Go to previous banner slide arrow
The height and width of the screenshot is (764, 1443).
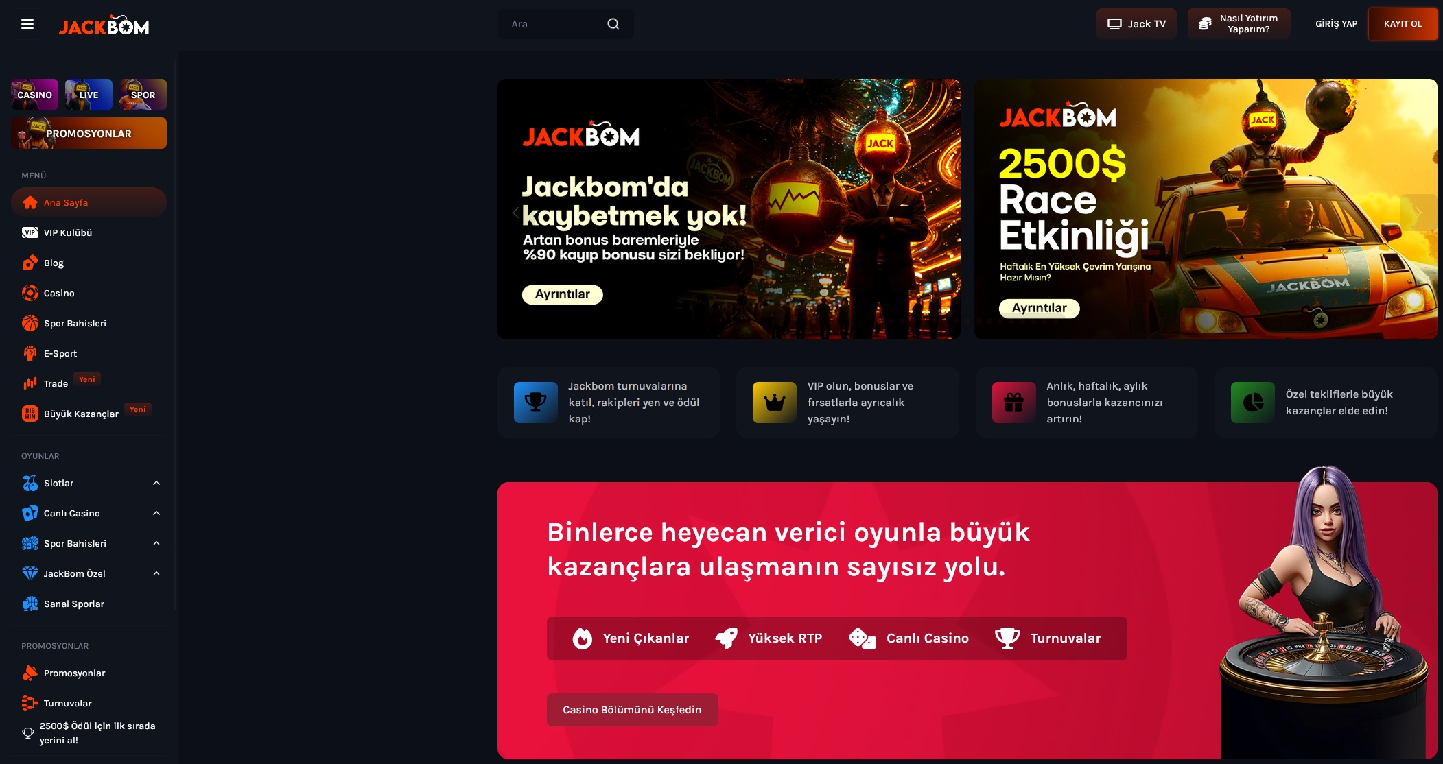click(516, 213)
